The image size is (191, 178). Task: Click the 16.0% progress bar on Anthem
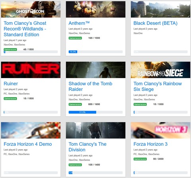[95, 52]
